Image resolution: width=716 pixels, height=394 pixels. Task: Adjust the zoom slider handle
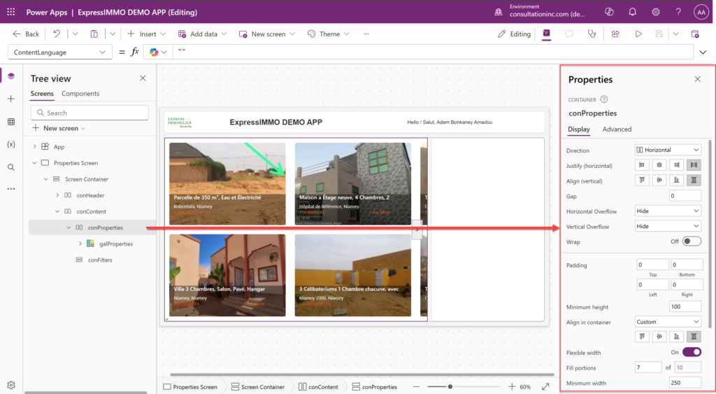(450, 387)
